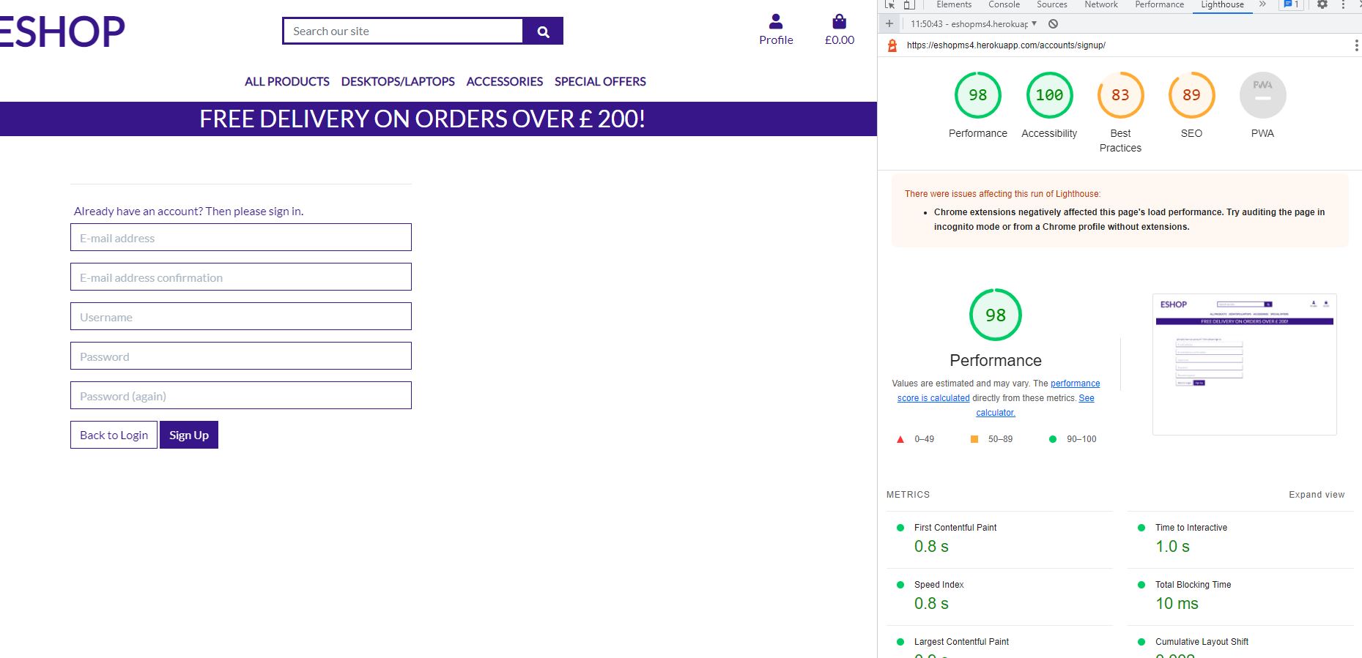The image size is (1362, 658).
Task: Select the Lighthouse tab
Action: (1222, 4)
